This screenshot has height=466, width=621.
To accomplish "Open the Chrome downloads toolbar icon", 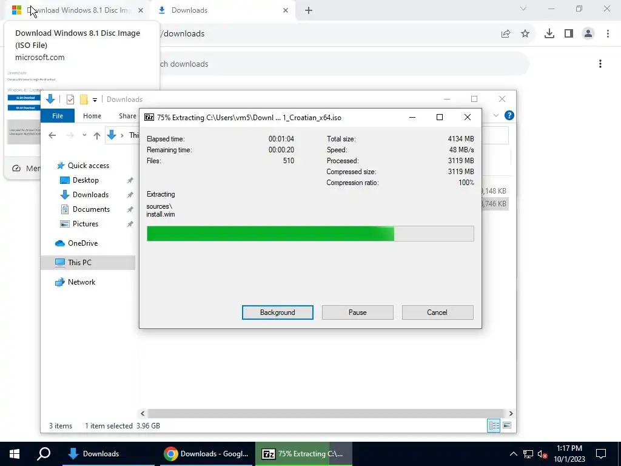I will [549, 34].
